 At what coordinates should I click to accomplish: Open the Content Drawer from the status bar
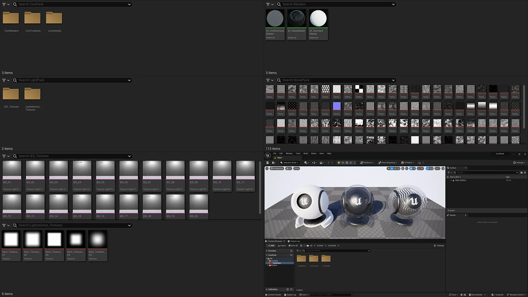tap(273, 295)
